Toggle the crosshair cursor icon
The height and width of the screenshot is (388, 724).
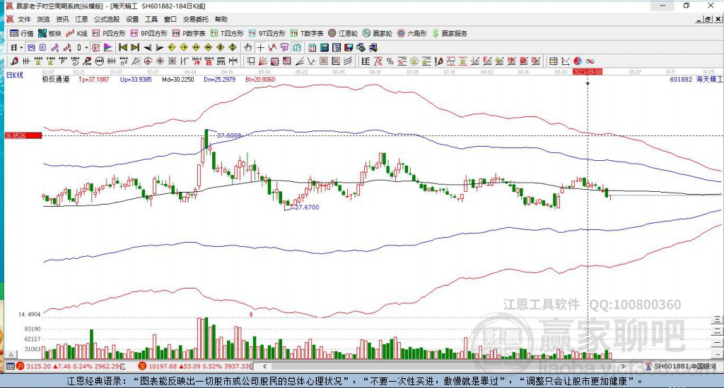[x=260, y=47]
